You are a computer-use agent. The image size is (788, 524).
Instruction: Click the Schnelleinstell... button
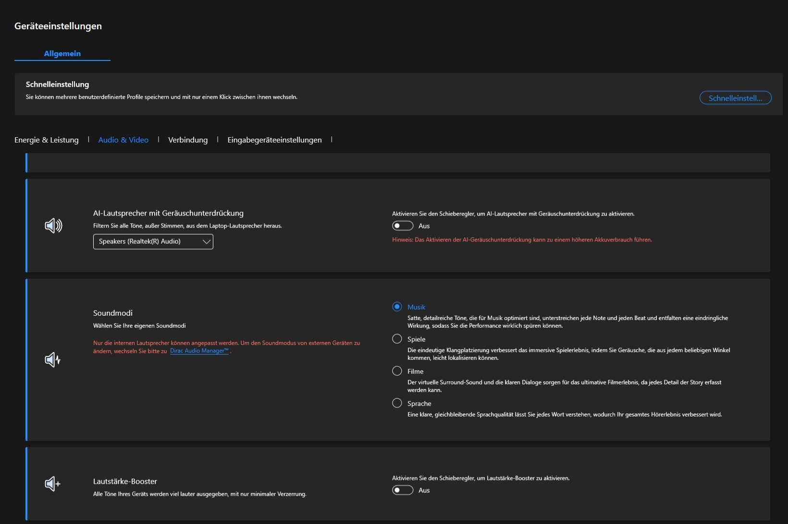pos(735,98)
